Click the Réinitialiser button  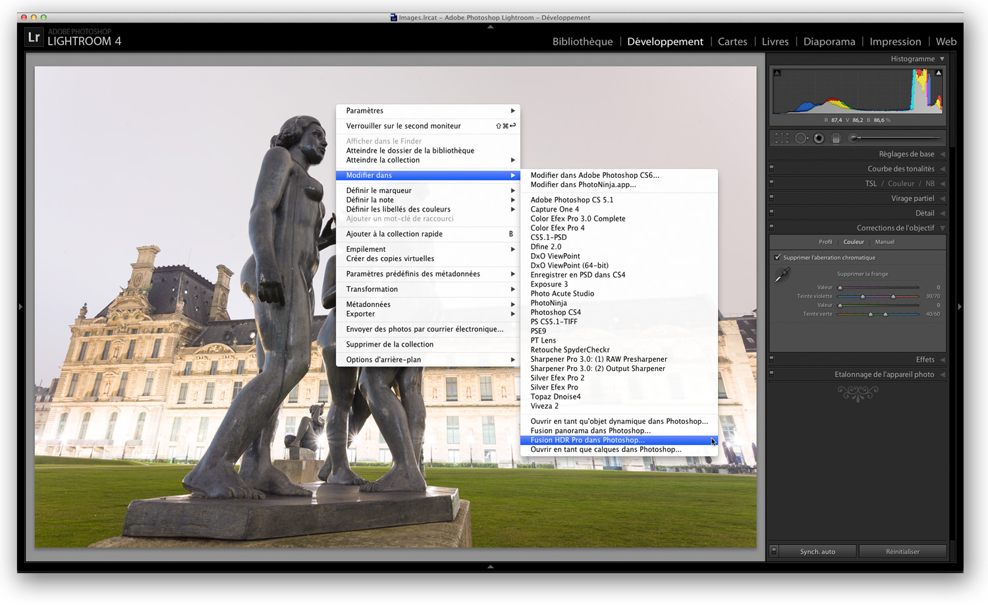click(902, 552)
